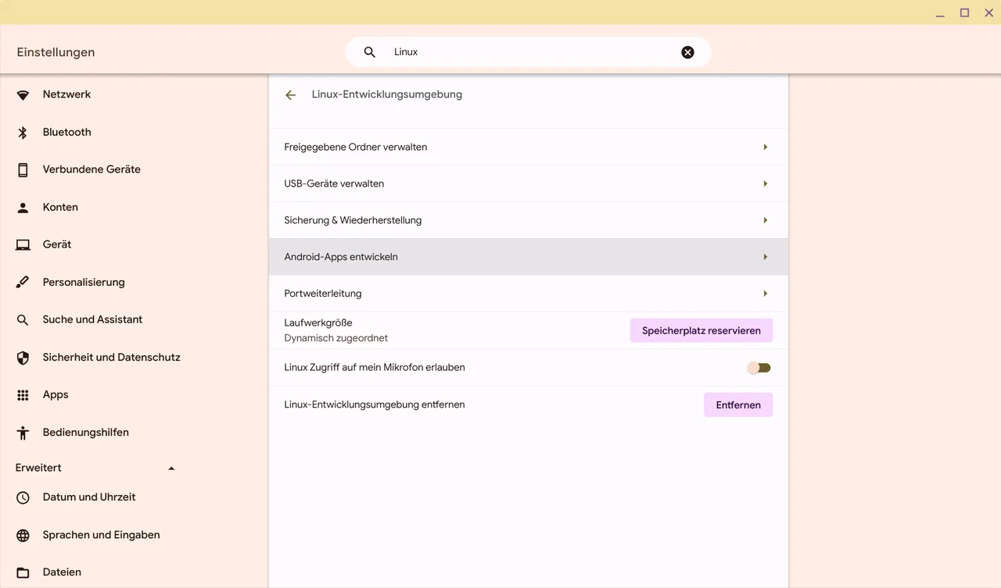Click the person icon next to Konten
The image size is (1001, 588).
tap(23, 208)
